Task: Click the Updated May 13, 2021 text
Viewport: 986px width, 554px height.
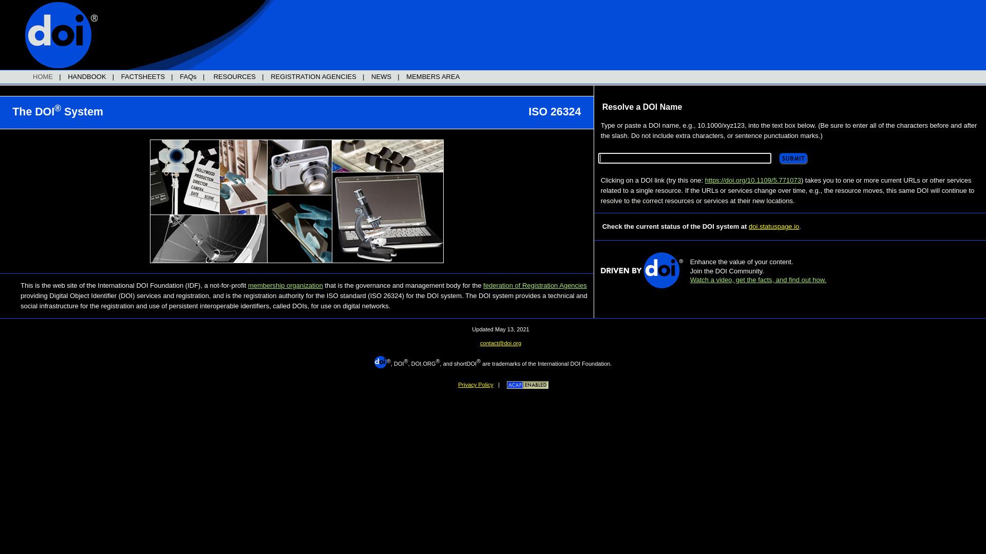Action: coord(501,330)
